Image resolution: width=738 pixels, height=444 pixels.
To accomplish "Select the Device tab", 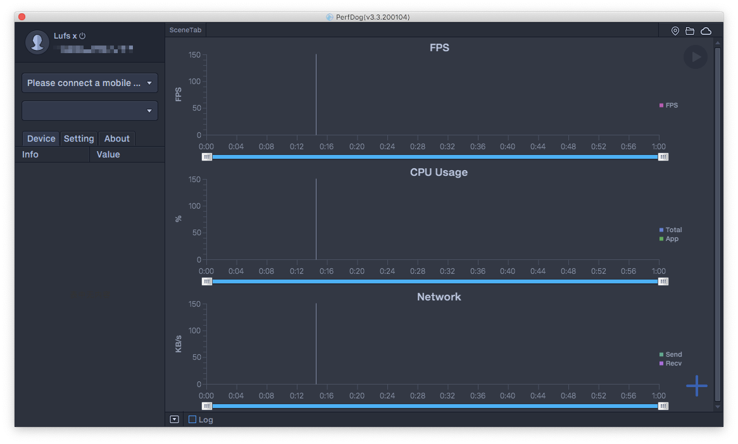I will pyautogui.click(x=41, y=139).
